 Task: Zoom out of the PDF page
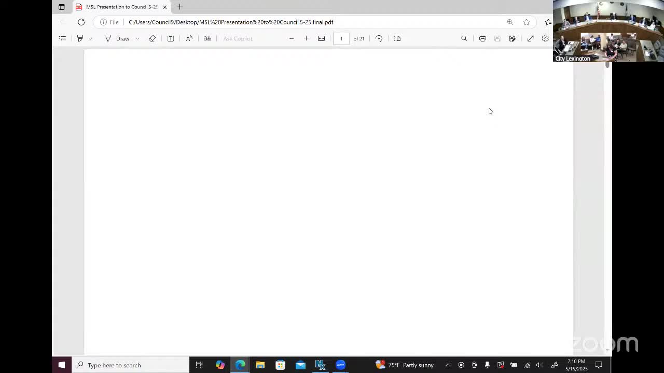(x=292, y=38)
